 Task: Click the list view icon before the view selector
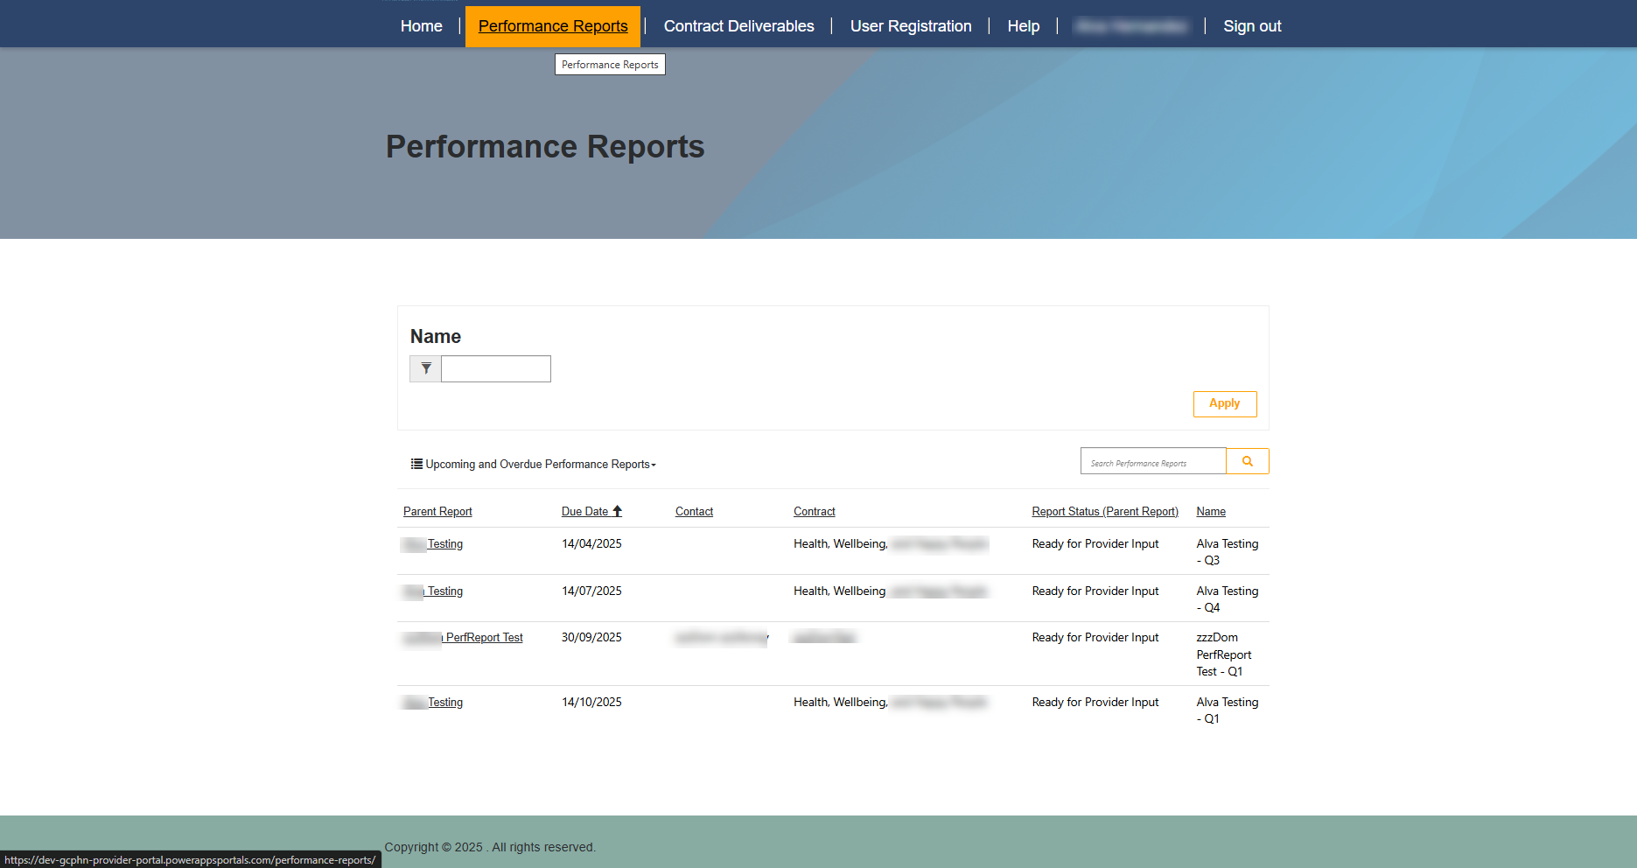(416, 464)
